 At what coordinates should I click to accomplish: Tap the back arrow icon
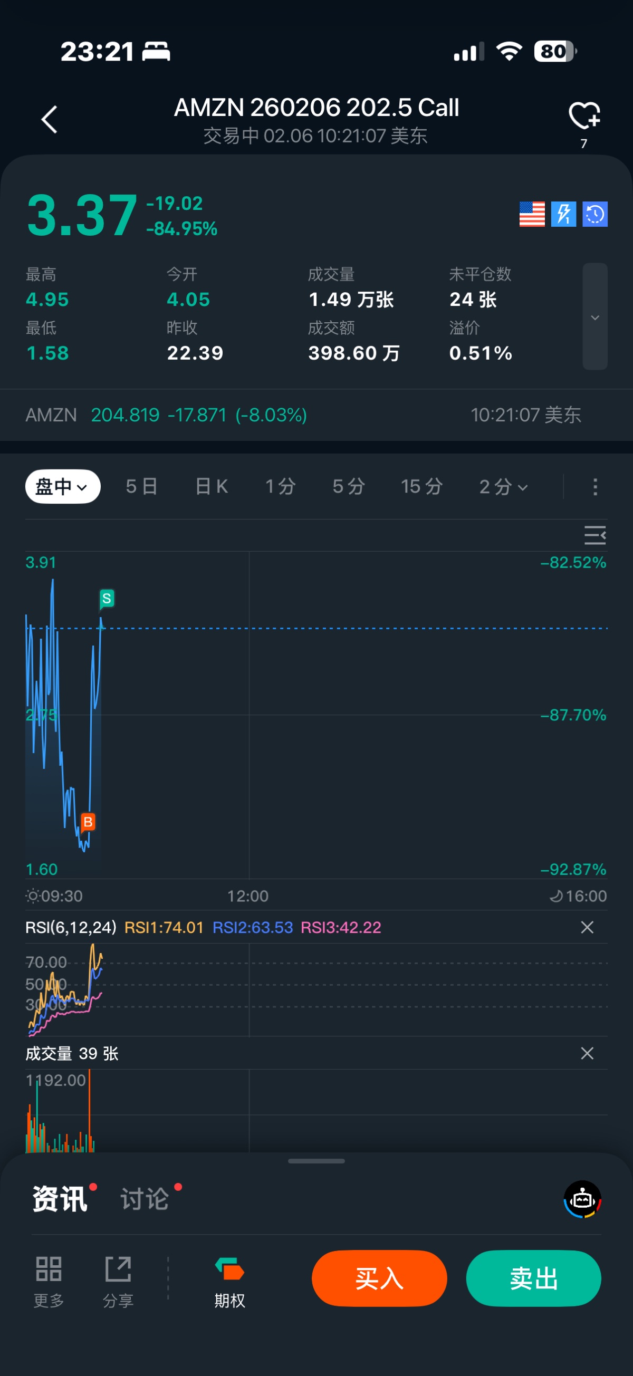(49, 119)
